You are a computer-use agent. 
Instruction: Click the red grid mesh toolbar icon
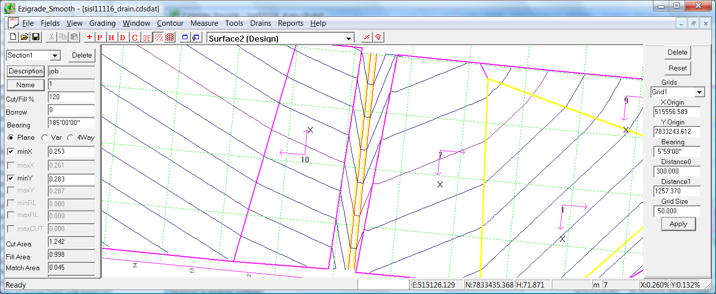[170, 37]
